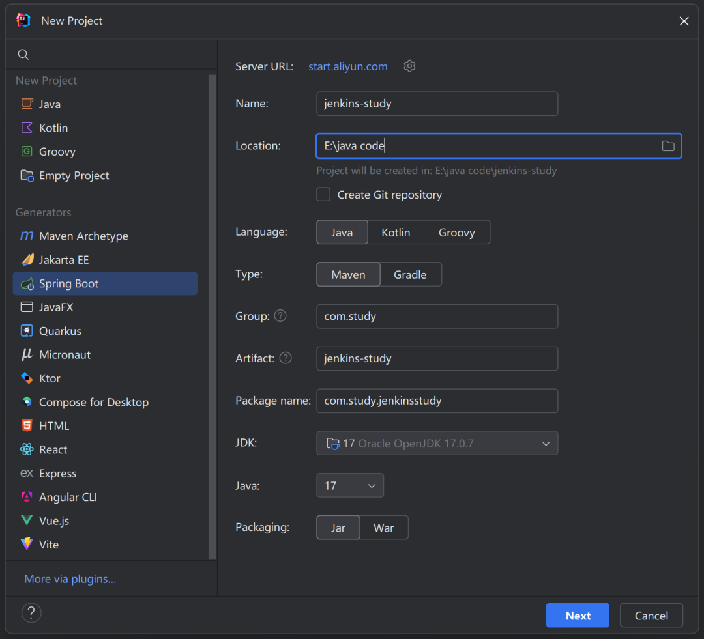Click the Group help question icon
This screenshot has width=704, height=639.
pyautogui.click(x=280, y=316)
